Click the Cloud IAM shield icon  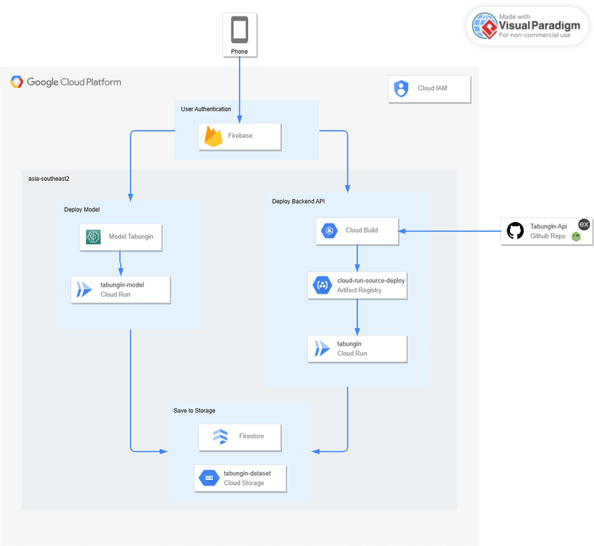coord(401,89)
